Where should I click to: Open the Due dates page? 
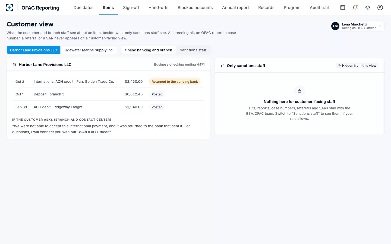[84, 8]
